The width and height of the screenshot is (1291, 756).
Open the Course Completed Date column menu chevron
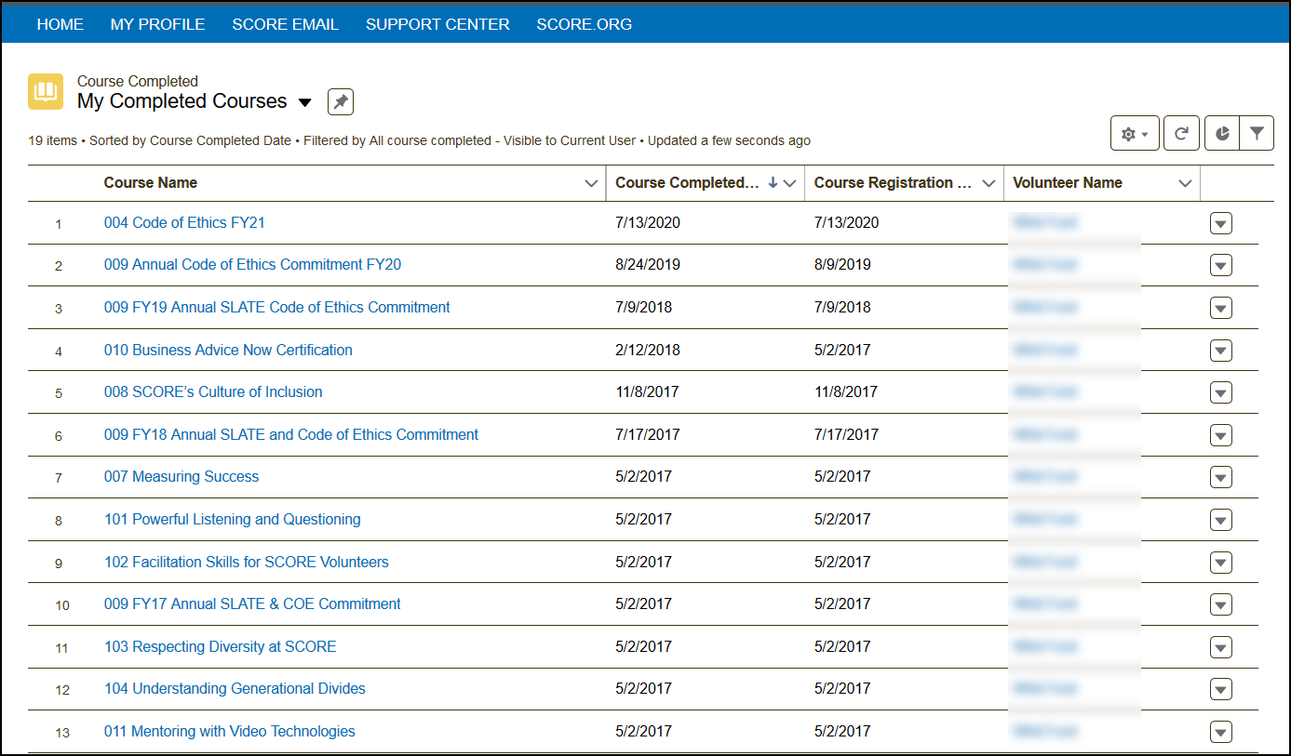click(790, 183)
